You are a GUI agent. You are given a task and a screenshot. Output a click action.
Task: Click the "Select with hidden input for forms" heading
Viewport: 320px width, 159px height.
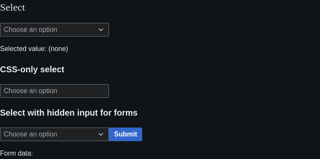(x=69, y=113)
